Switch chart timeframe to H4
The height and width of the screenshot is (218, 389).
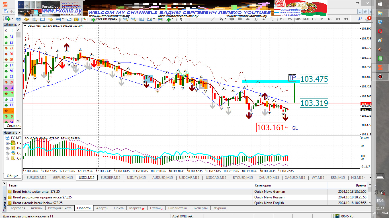(x=322, y=19)
